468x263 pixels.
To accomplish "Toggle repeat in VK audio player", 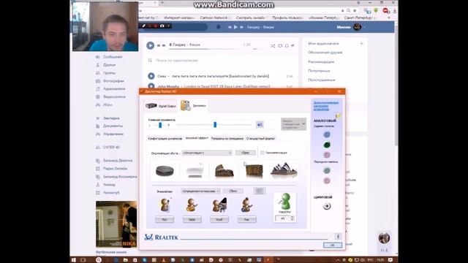I will point(280,45).
